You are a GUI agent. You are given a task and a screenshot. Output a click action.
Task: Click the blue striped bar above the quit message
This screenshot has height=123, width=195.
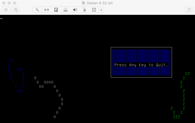(141, 56)
